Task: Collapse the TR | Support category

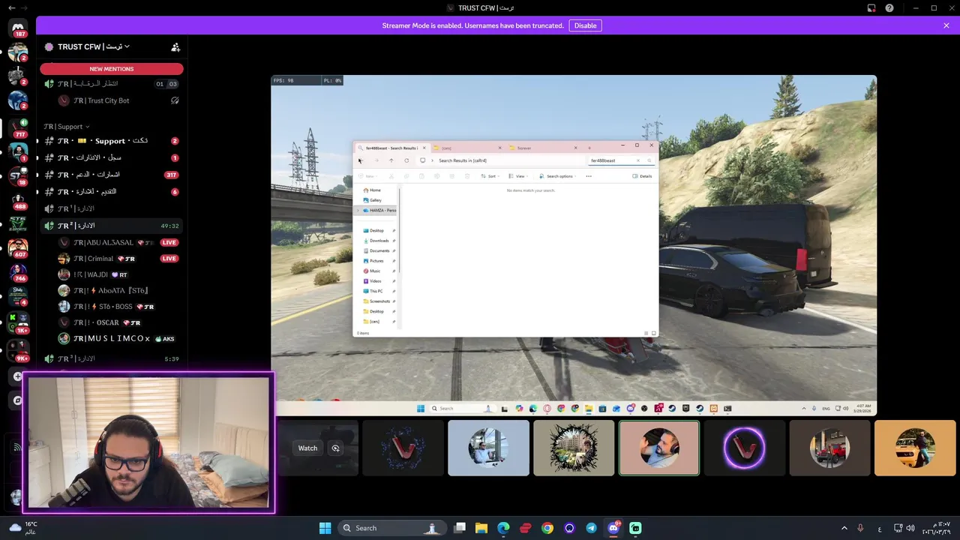Action: click(x=66, y=127)
